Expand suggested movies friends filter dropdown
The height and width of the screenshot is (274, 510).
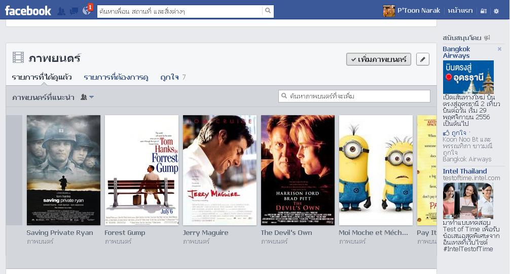[87, 97]
